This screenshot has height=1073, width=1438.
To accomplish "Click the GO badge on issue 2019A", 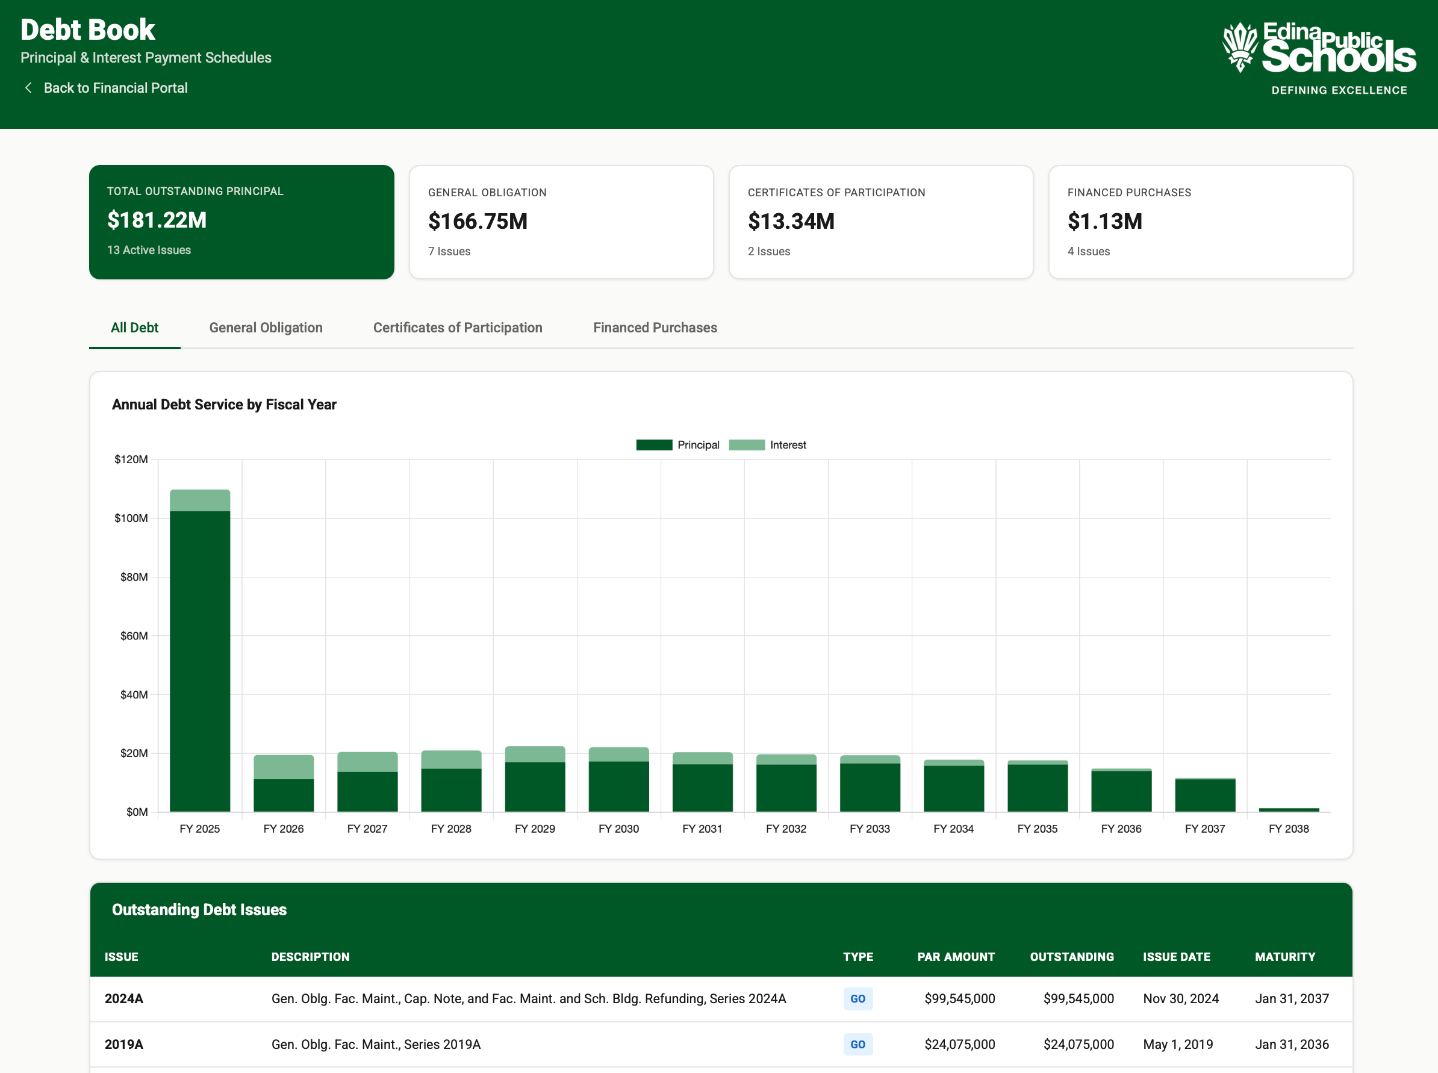I will tap(858, 1045).
